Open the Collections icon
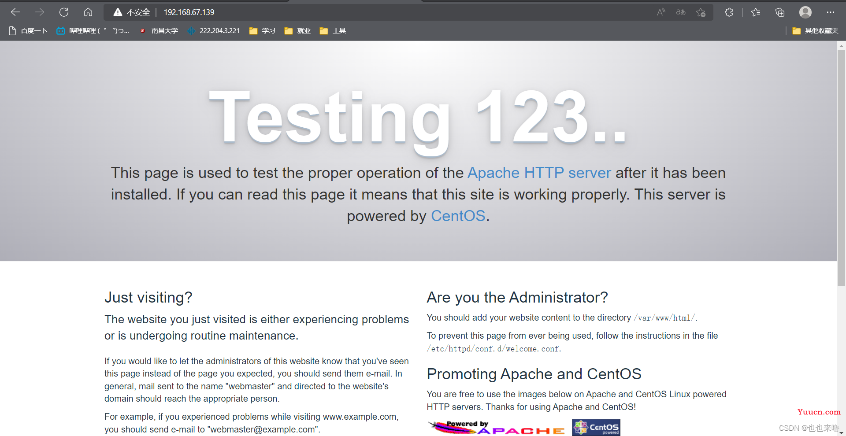Viewport: 846px width, 436px height. tap(780, 12)
